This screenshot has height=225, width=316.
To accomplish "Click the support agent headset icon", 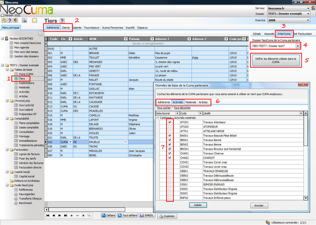I will pos(15,20).
